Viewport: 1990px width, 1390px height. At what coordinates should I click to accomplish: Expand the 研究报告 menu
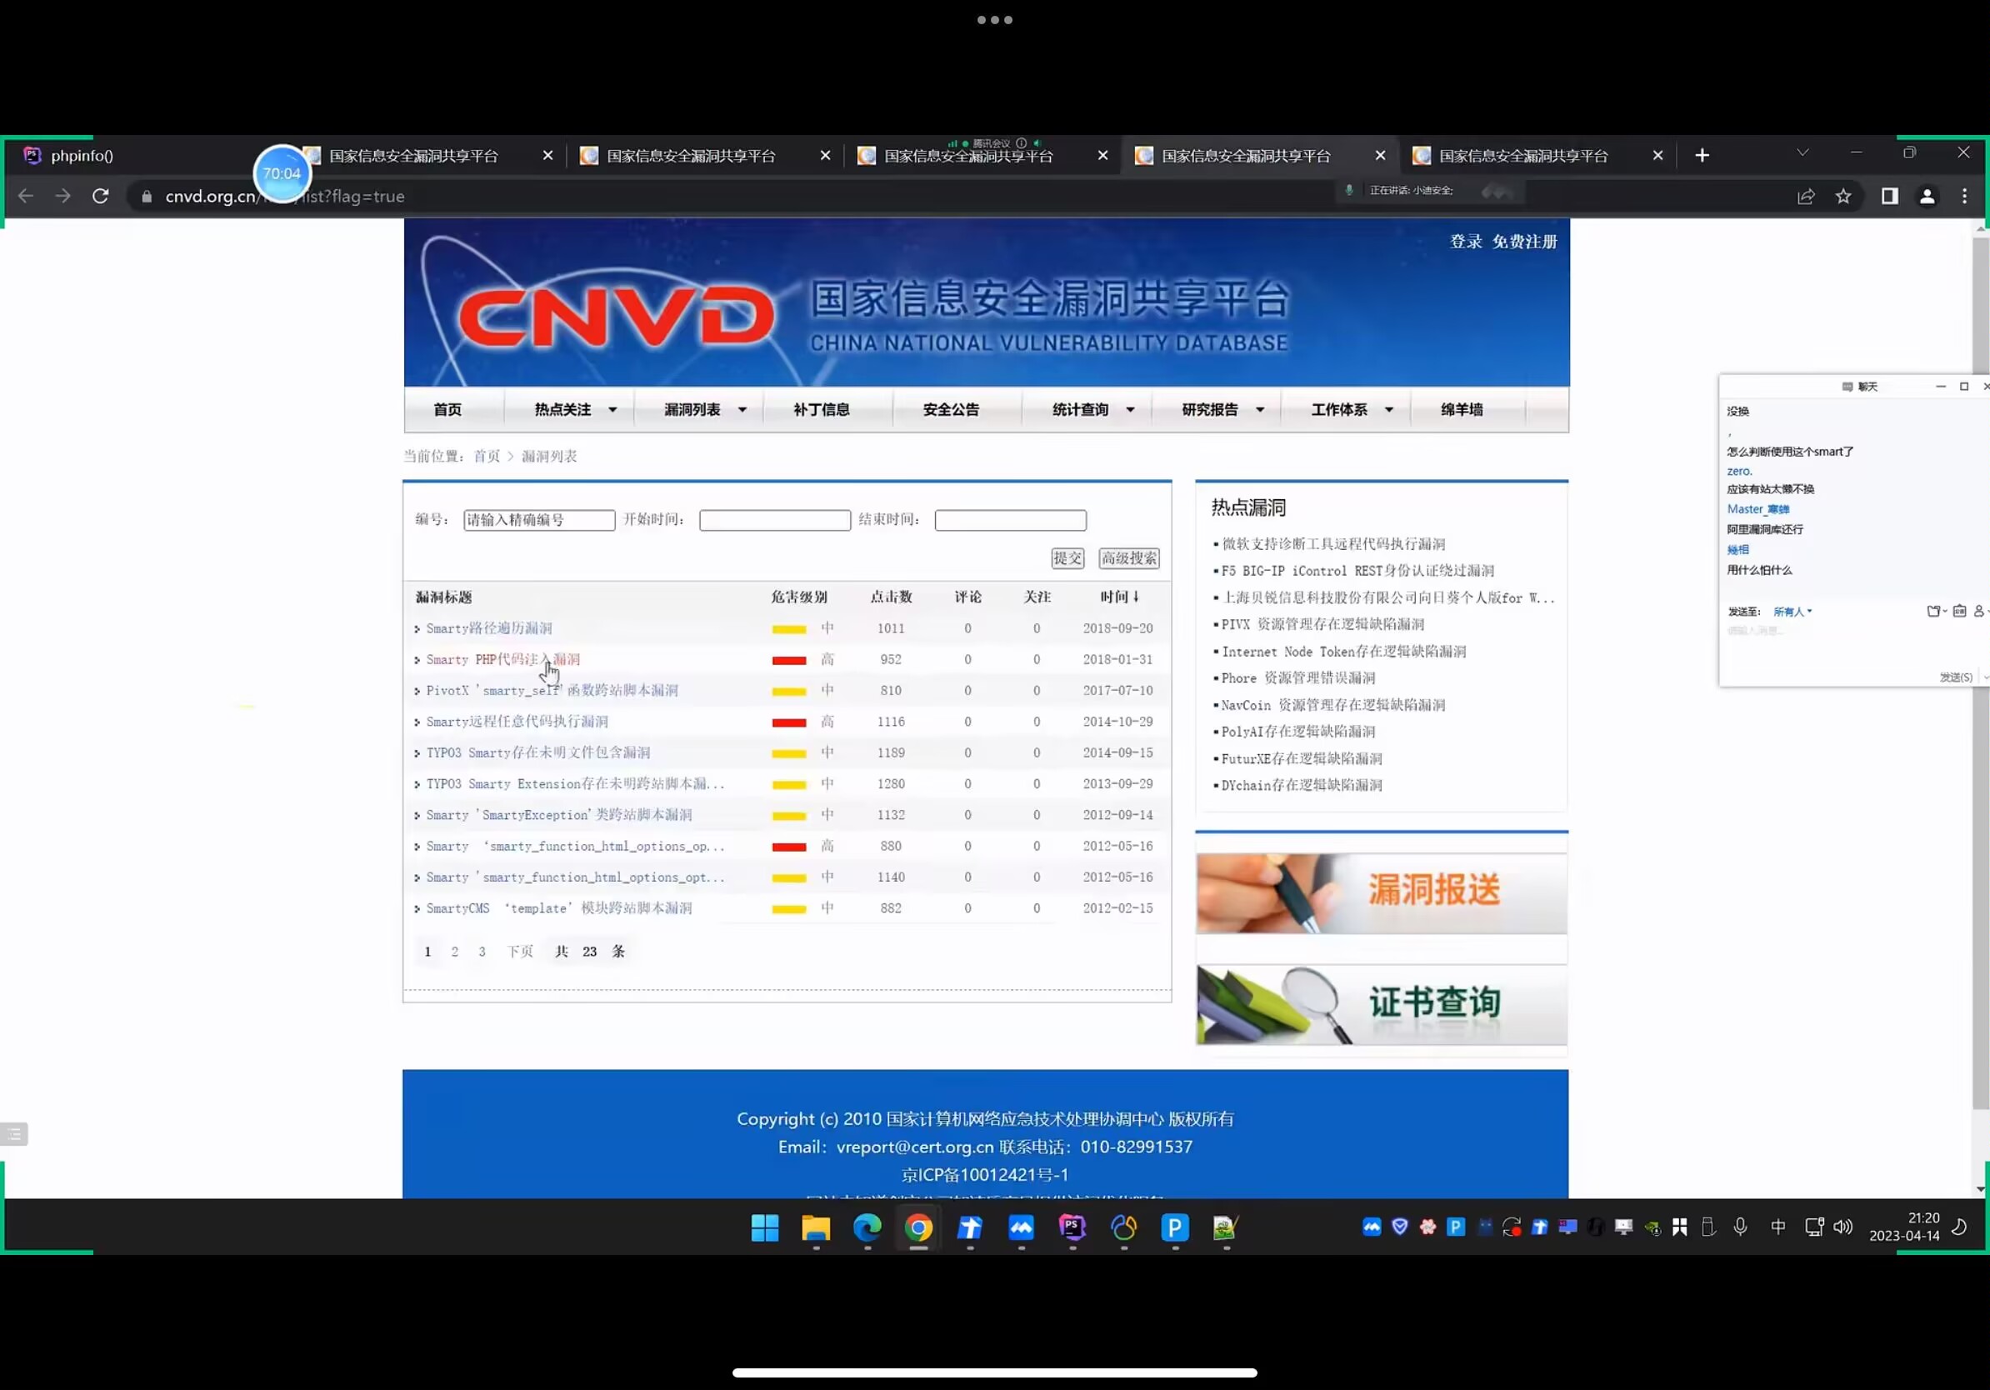1223,409
